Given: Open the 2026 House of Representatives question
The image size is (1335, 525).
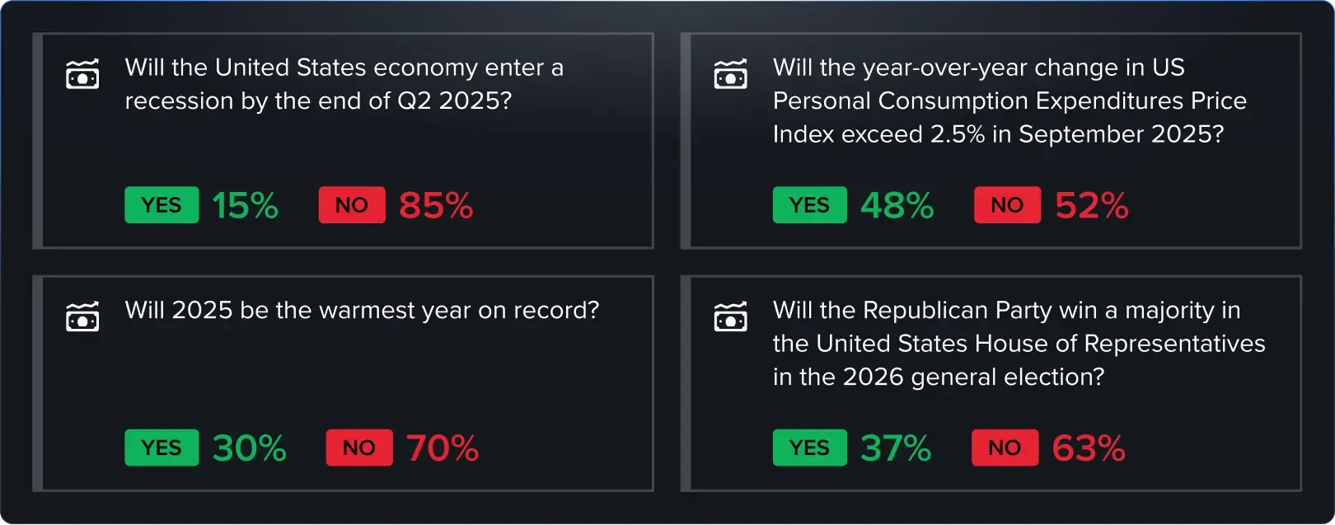Looking at the screenshot, I should pos(1018,343).
